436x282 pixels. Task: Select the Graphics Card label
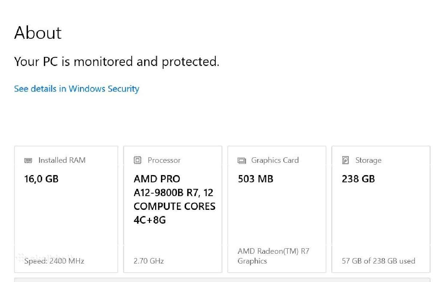(275, 160)
